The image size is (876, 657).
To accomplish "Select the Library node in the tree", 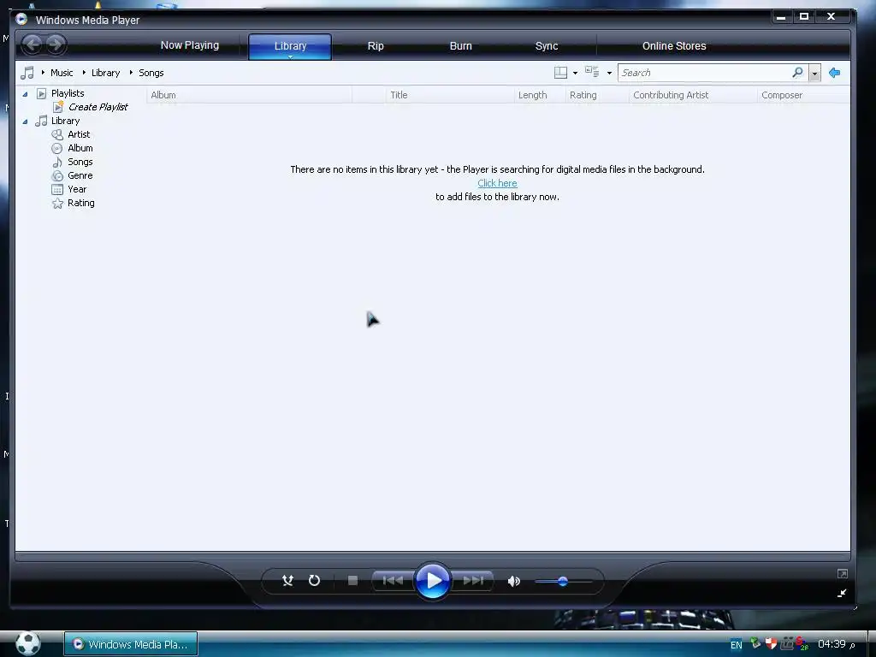I will (65, 121).
